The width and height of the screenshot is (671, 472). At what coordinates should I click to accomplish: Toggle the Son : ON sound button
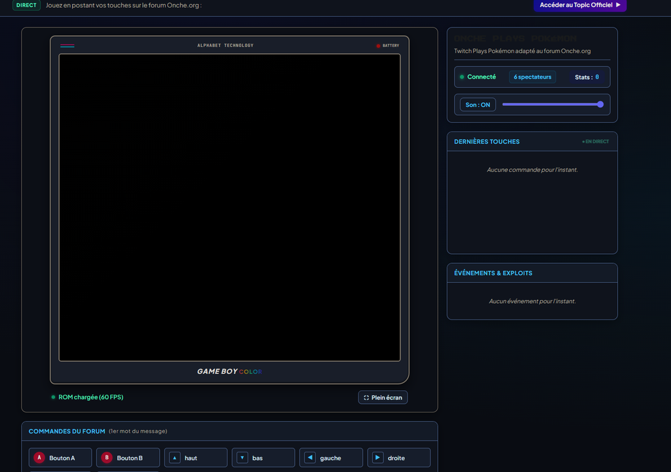pyautogui.click(x=478, y=105)
